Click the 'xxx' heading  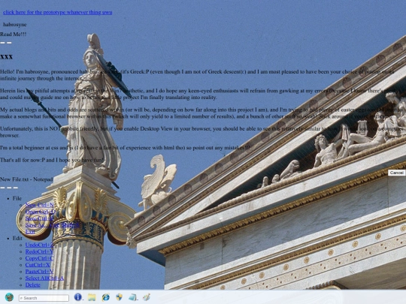tap(7, 57)
